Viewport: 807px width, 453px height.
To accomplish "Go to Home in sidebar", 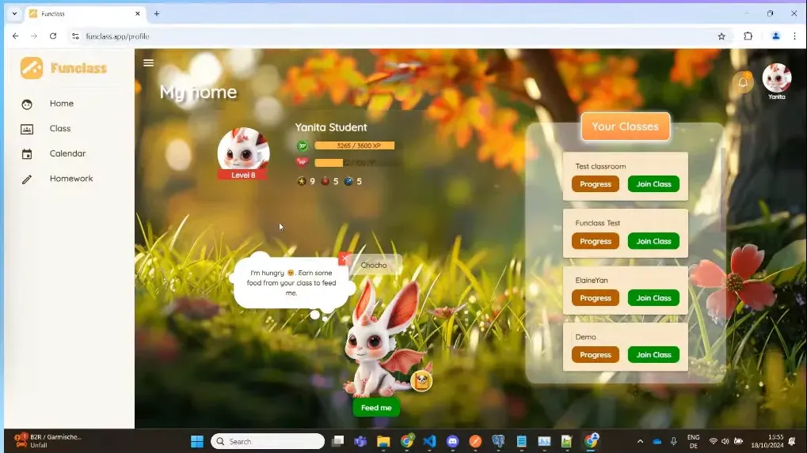I will pos(61,104).
